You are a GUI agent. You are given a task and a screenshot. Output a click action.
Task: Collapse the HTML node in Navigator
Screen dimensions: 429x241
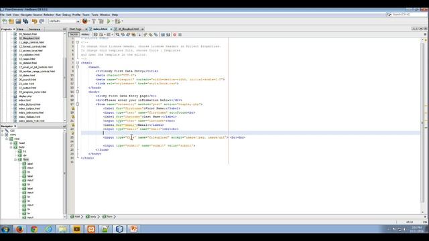[x=2, y=135]
